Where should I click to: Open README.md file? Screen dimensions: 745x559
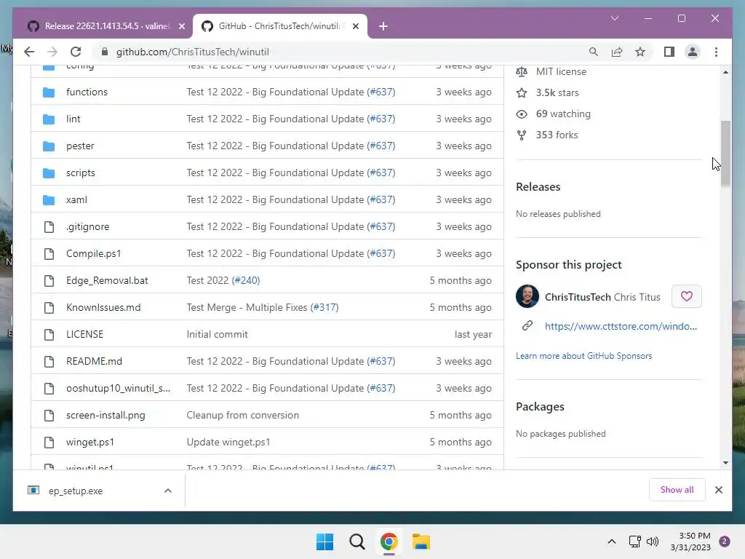pyautogui.click(x=94, y=361)
